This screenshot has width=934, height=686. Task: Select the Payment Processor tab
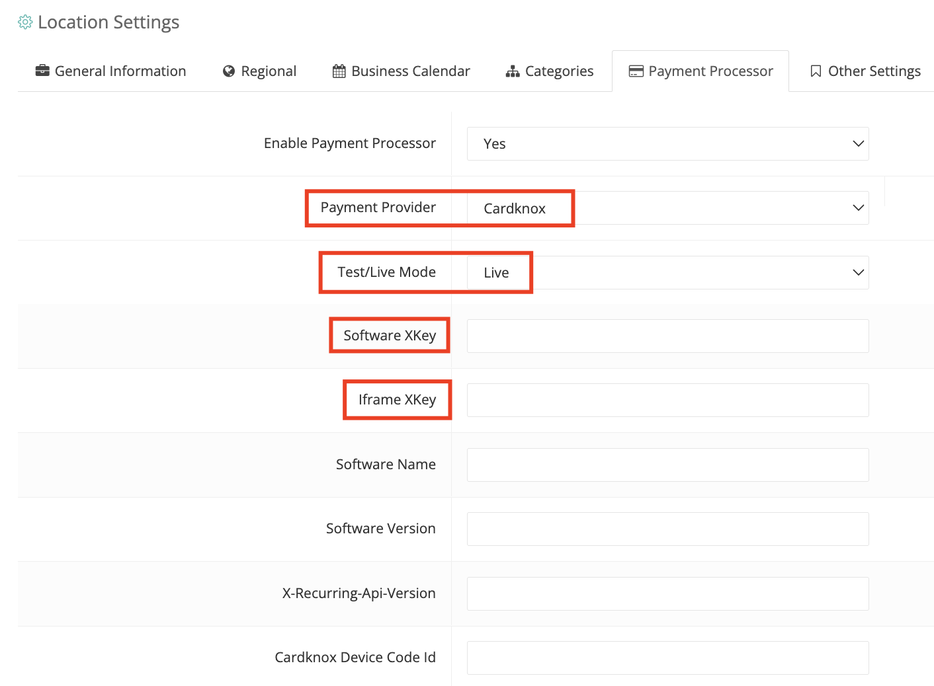pyautogui.click(x=700, y=71)
